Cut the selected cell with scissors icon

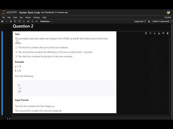pos(11,21)
